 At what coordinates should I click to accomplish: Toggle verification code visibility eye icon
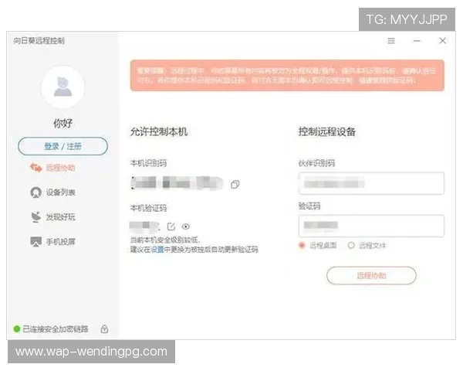point(186,226)
